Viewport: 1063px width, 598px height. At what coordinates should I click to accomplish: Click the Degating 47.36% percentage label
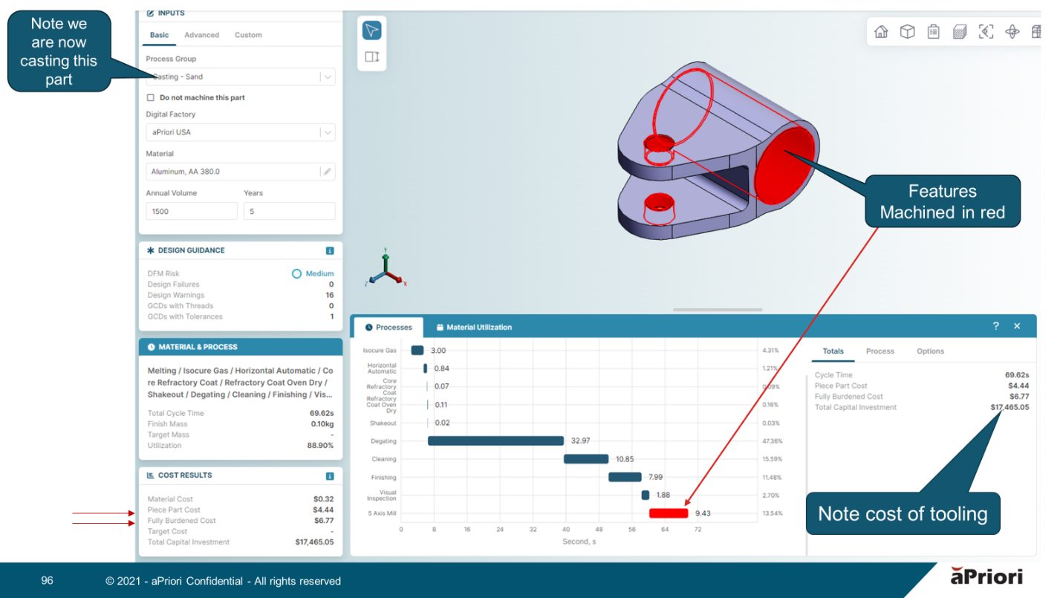(x=773, y=441)
